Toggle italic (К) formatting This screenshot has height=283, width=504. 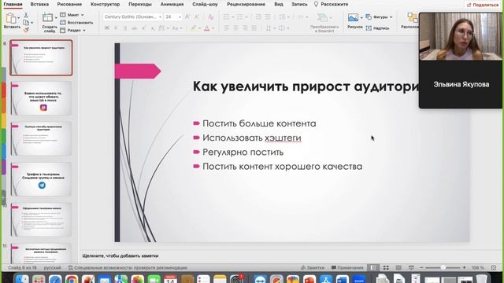click(x=116, y=28)
